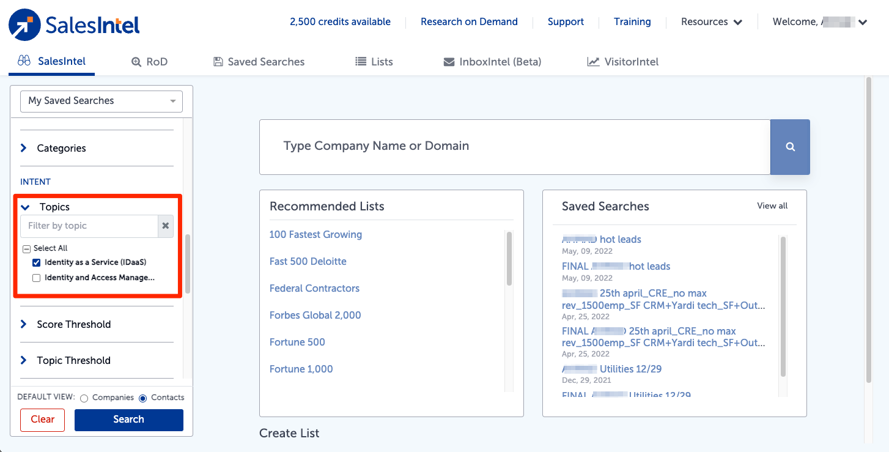Open the Fortune 500 list
This screenshot has width=889, height=452.
tap(297, 343)
